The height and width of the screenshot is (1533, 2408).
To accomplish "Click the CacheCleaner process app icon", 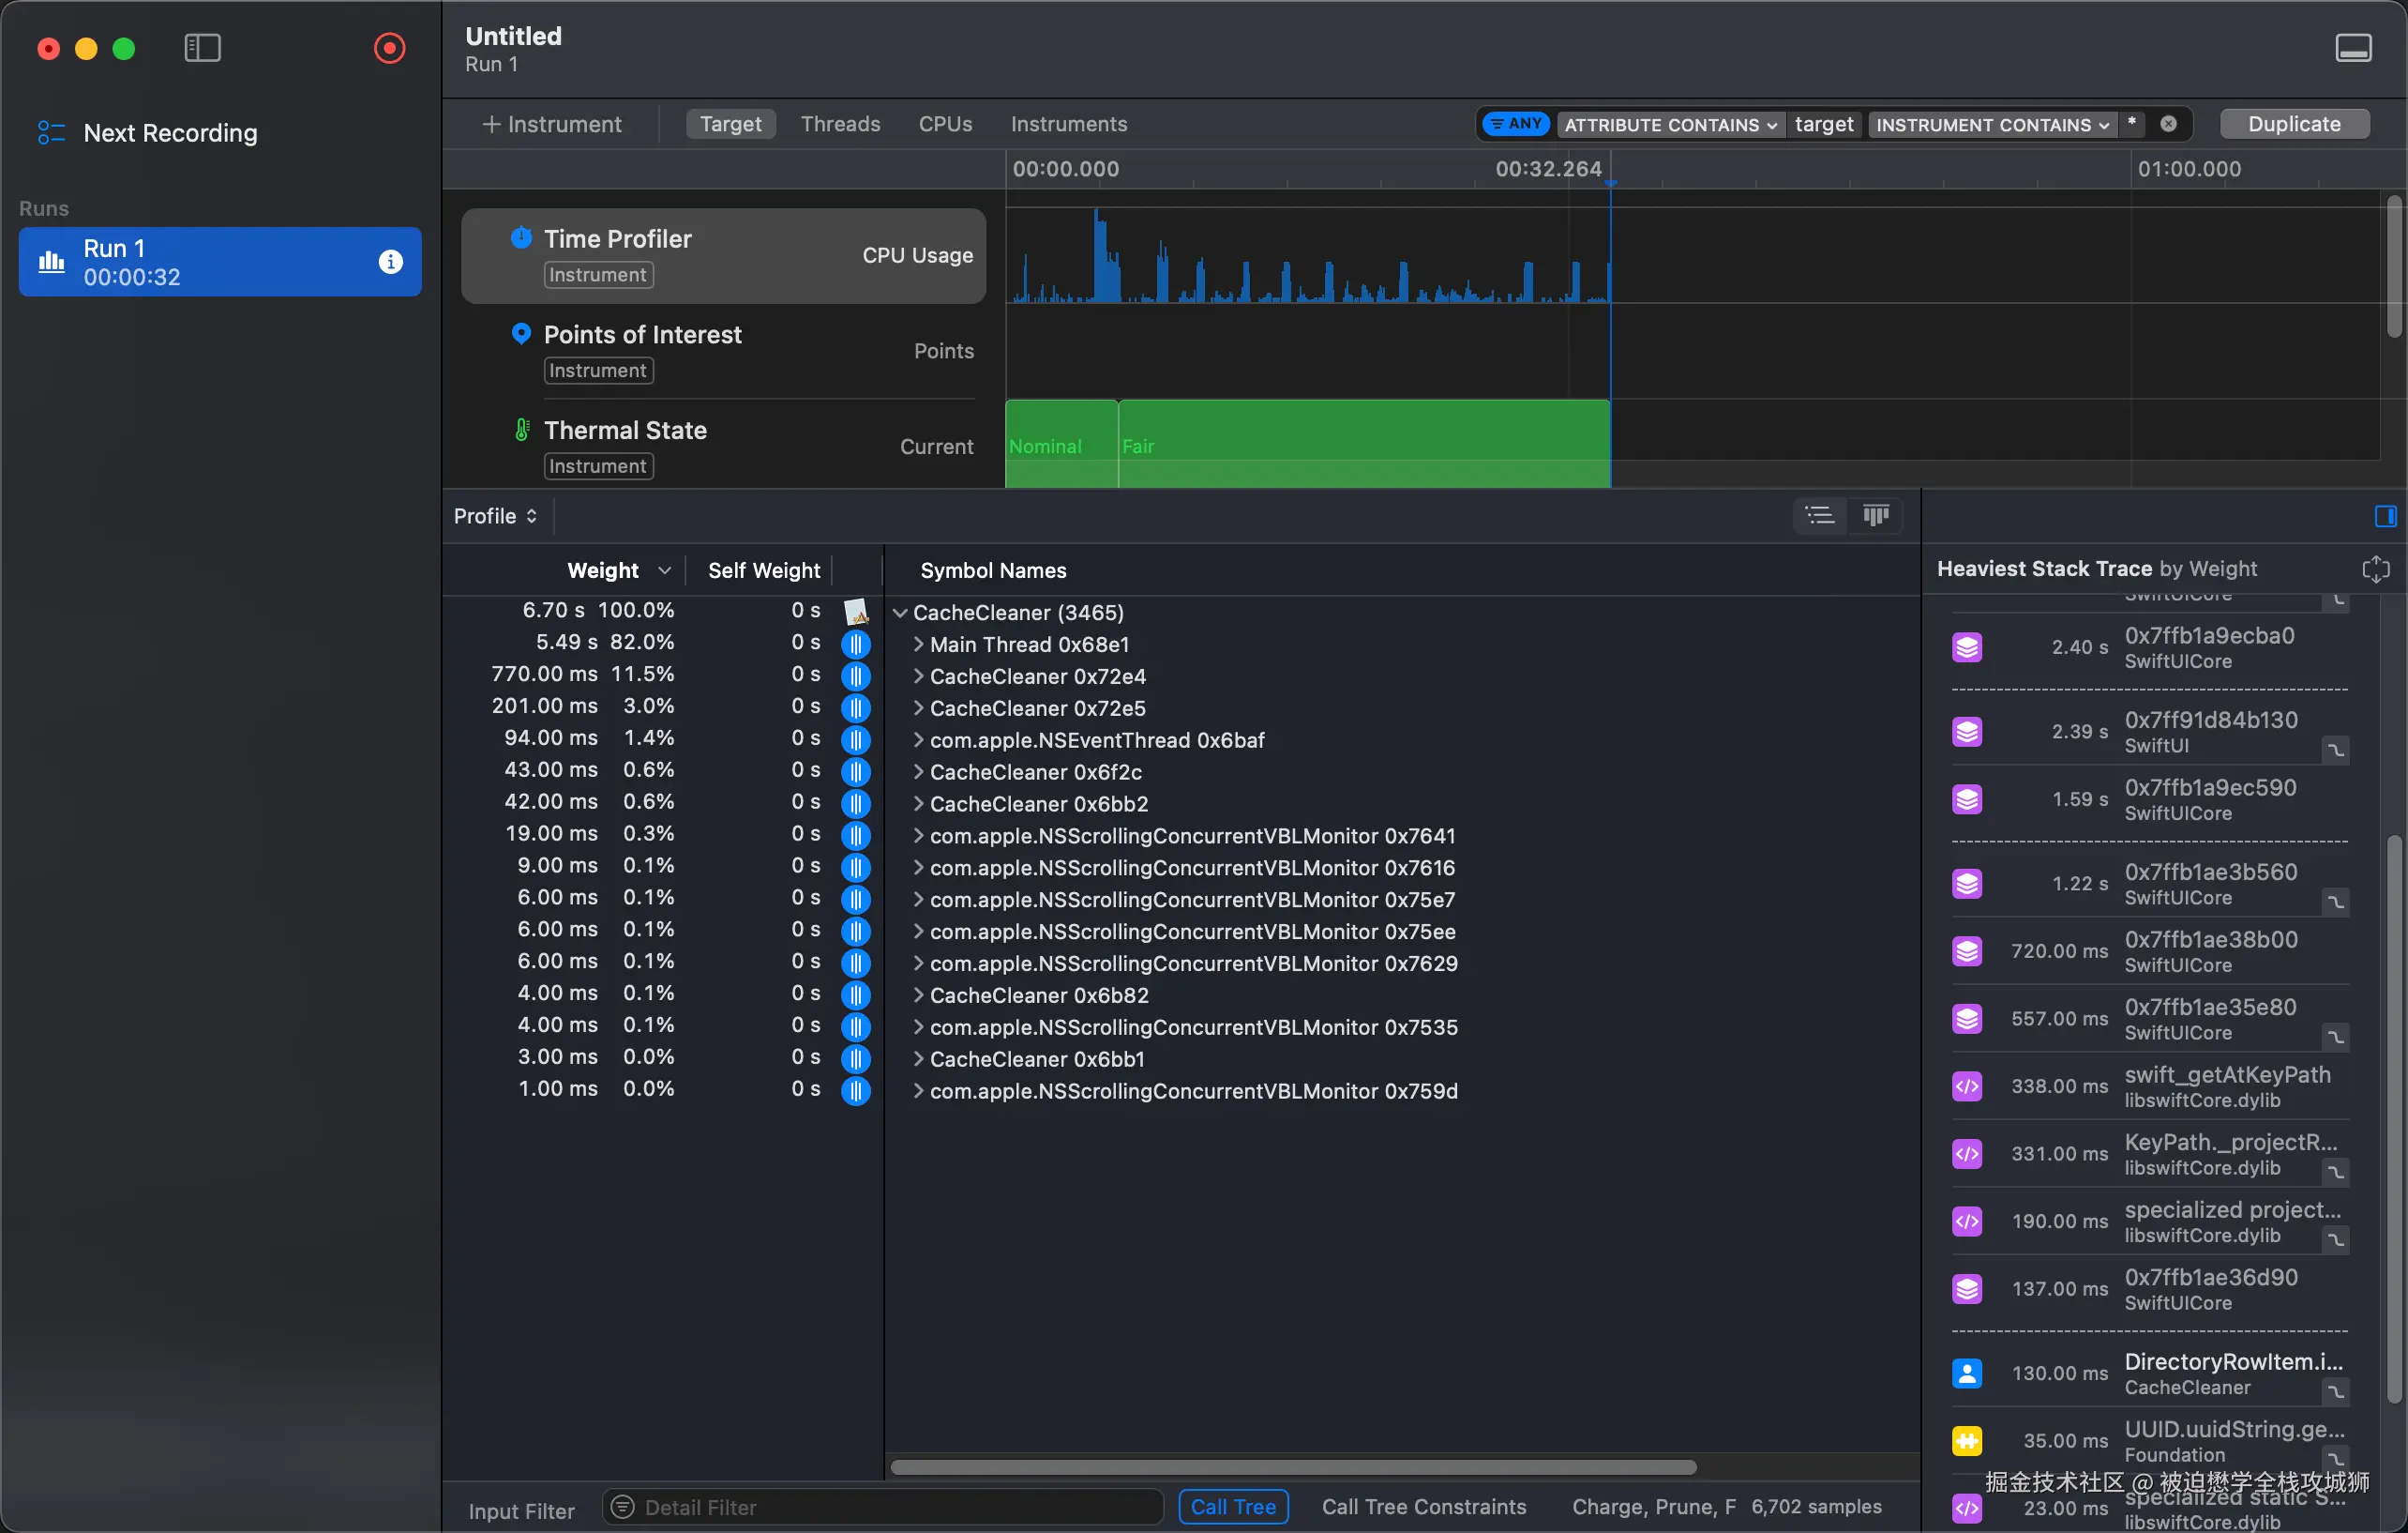I will [x=856, y=612].
